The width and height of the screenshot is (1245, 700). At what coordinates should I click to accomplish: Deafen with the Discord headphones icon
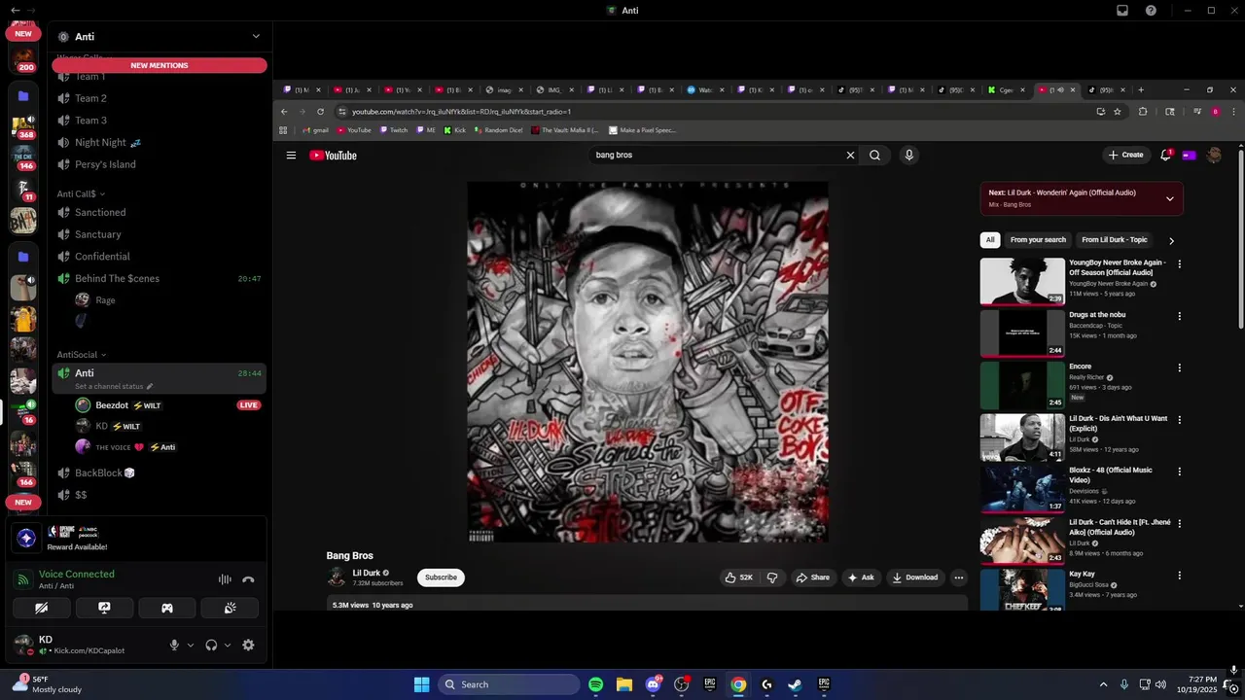point(211,645)
